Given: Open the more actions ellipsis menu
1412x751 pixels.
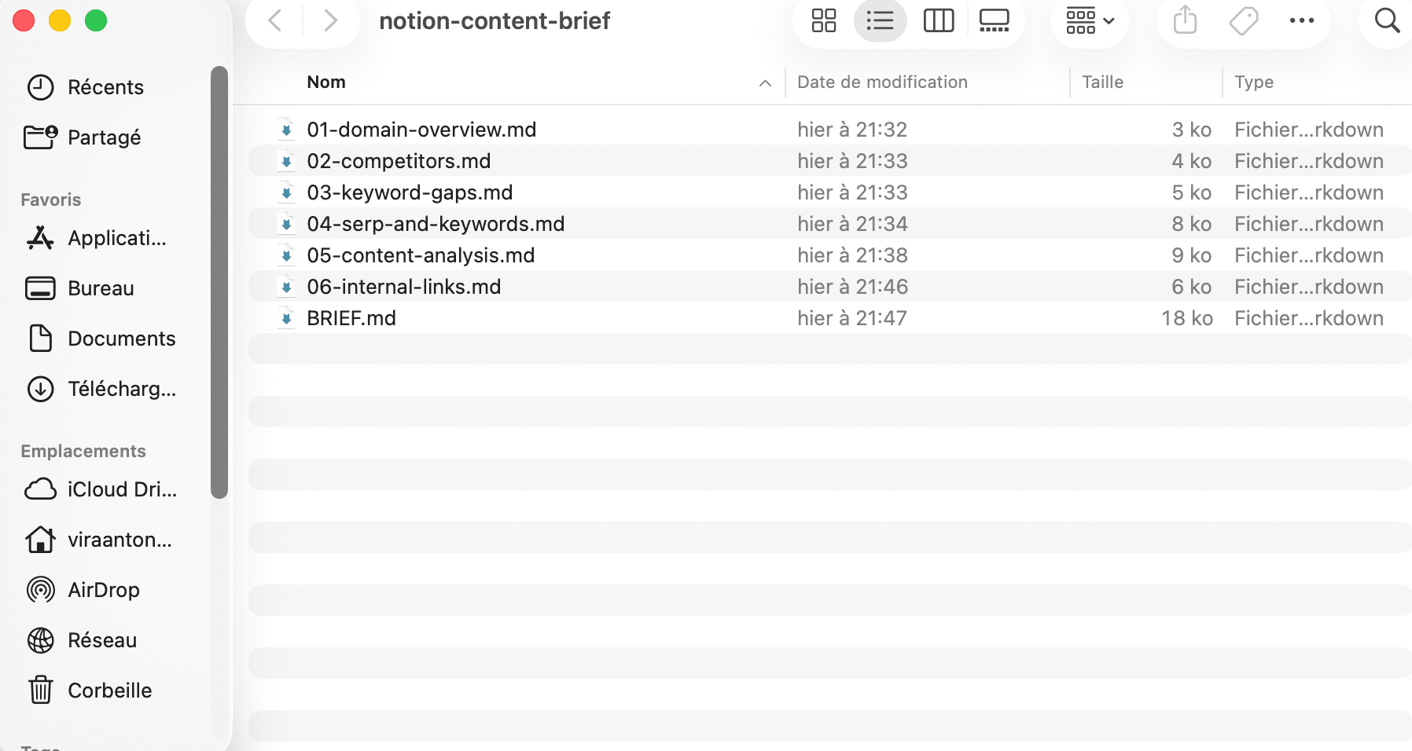Looking at the screenshot, I should (x=1301, y=21).
